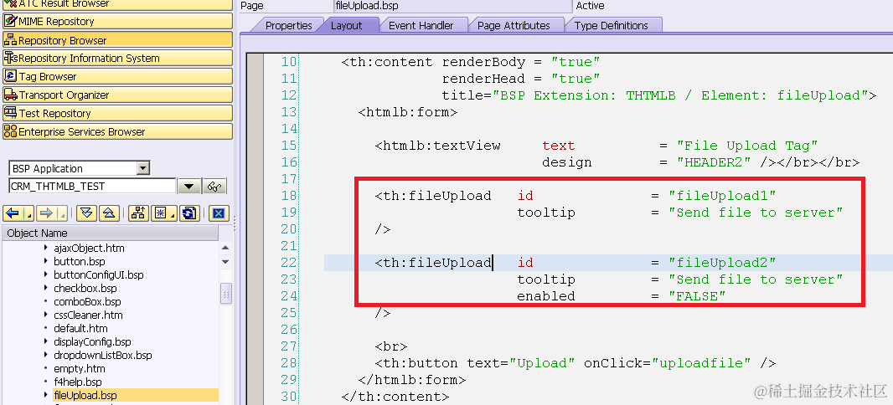Click line number 22 in the gutter
Screen dimensions: 893x405
click(289, 263)
